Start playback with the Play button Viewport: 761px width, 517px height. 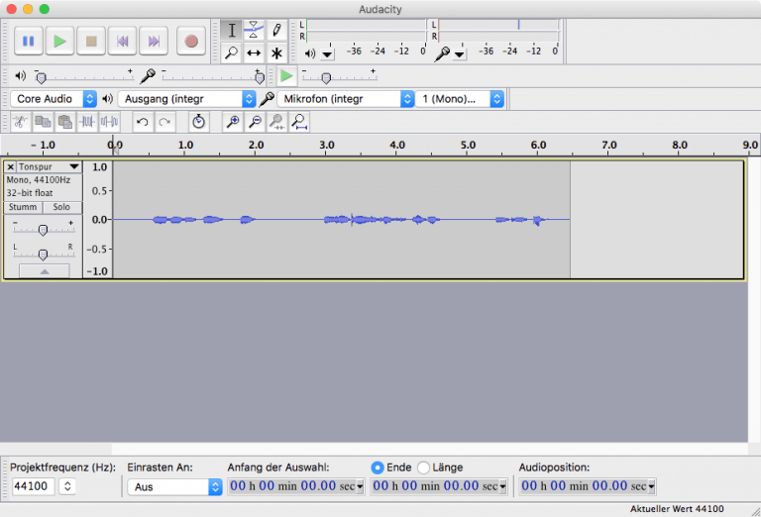[x=59, y=42]
